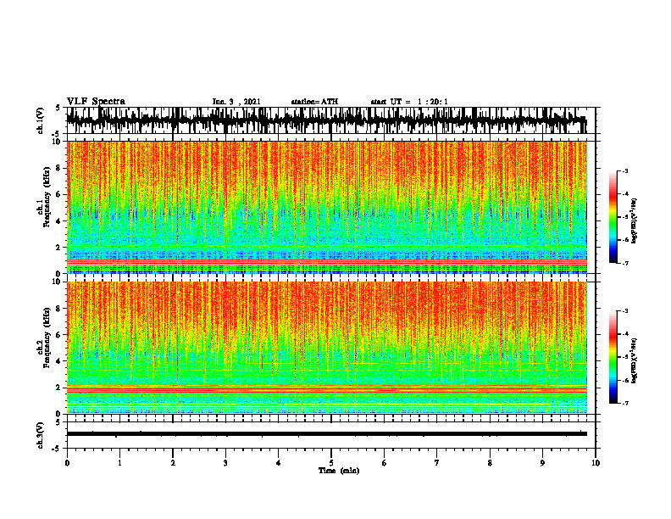The width and height of the screenshot is (671, 519).
Task: Click the "ch.1(V)" axis label
Action: tap(41, 120)
